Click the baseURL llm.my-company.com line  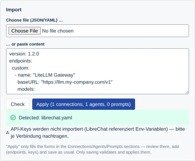tap(65, 82)
